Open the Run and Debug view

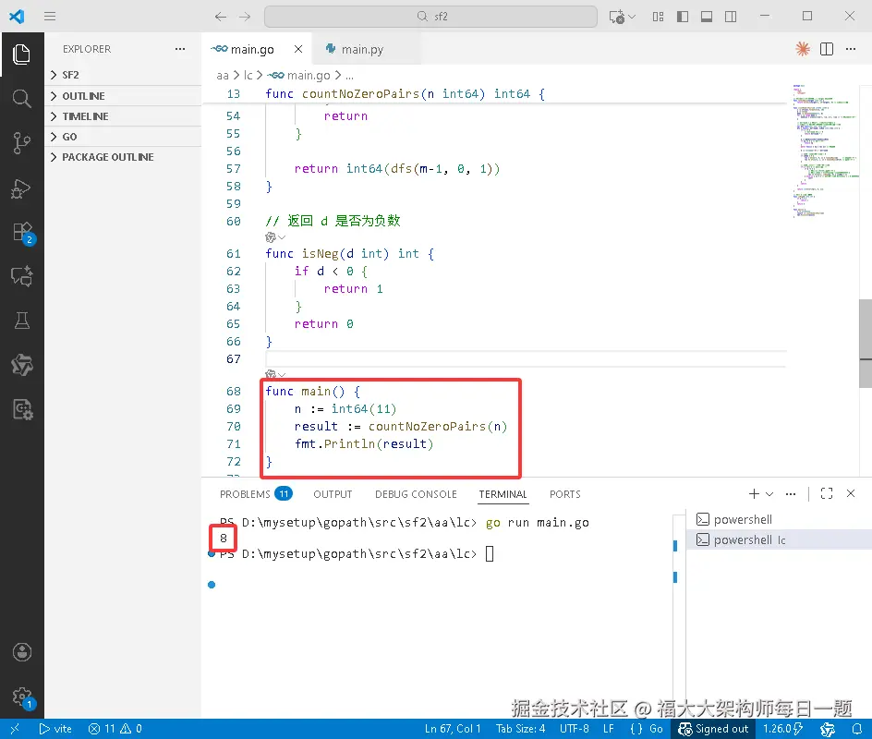coord(21,188)
